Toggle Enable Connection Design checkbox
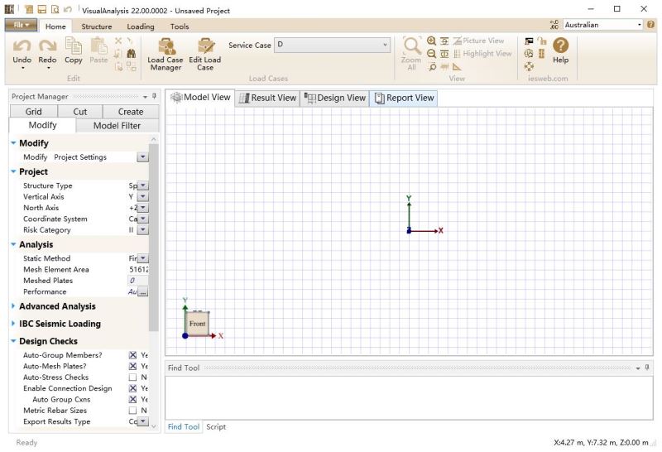Screen dimensions: 662x452 pyautogui.click(x=132, y=388)
